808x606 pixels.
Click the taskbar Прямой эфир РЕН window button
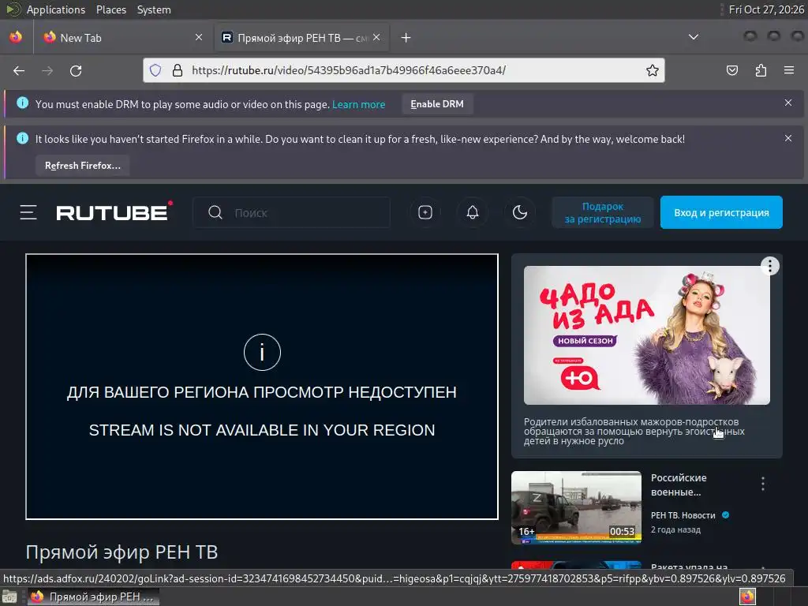coord(93,597)
